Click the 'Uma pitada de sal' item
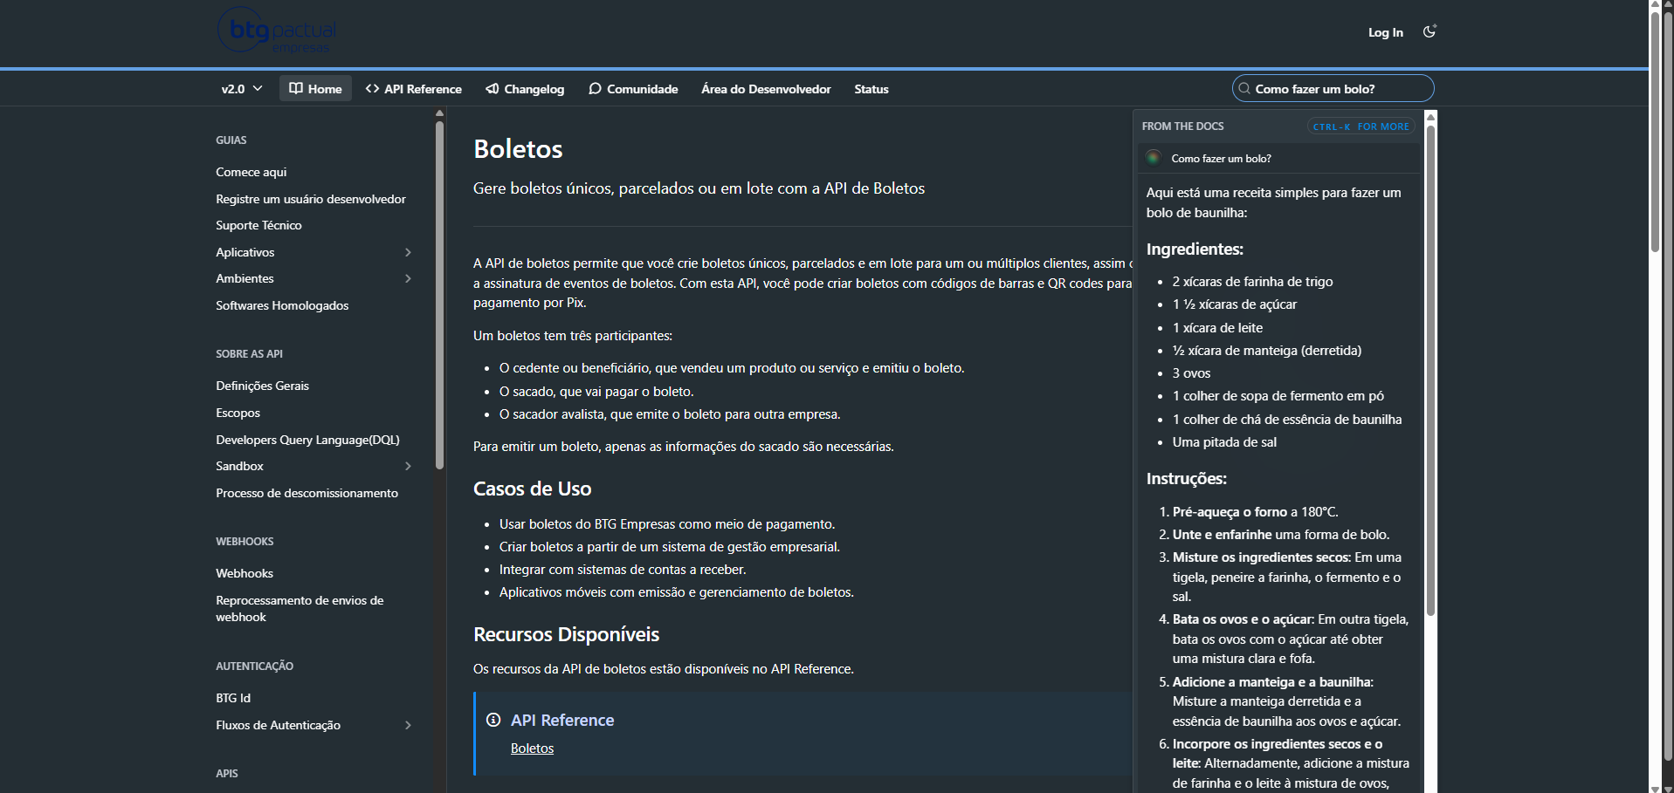The width and height of the screenshot is (1674, 793). [x=1224, y=442]
